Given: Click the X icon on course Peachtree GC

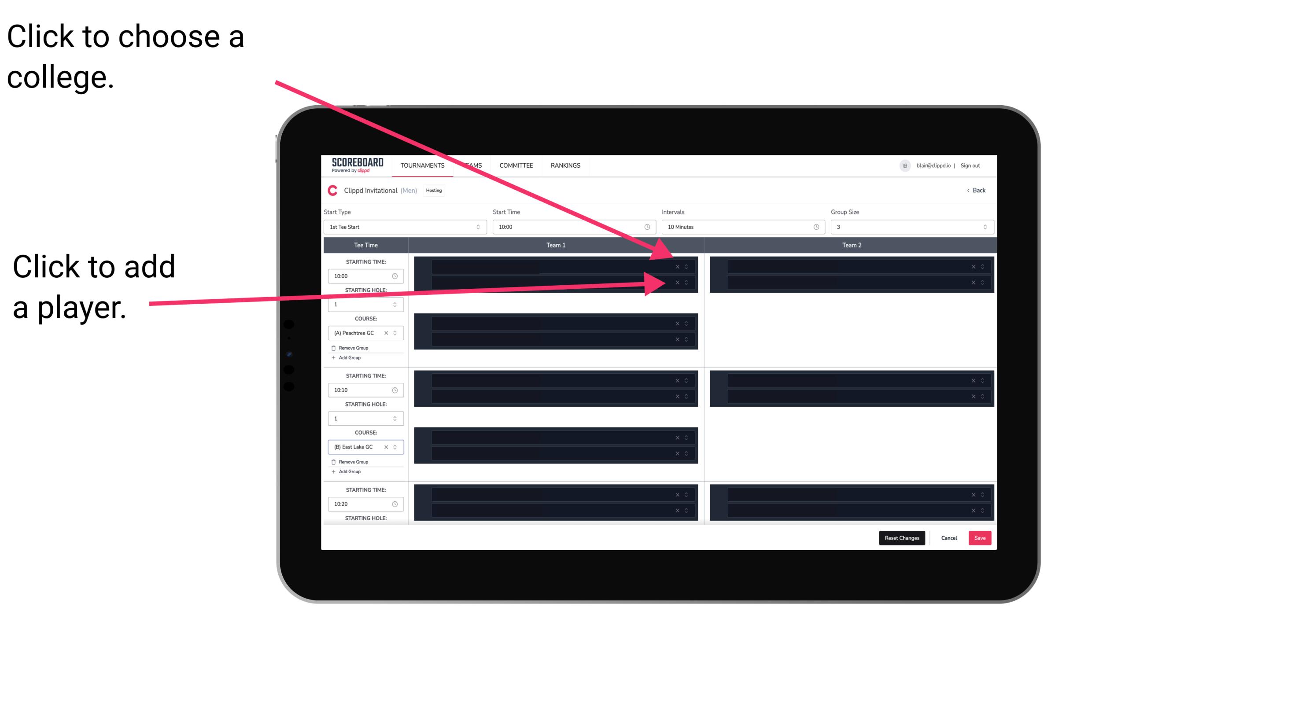Looking at the screenshot, I should (386, 333).
